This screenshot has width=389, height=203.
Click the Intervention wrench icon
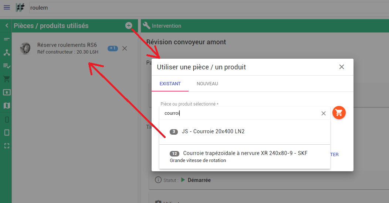point(147,25)
